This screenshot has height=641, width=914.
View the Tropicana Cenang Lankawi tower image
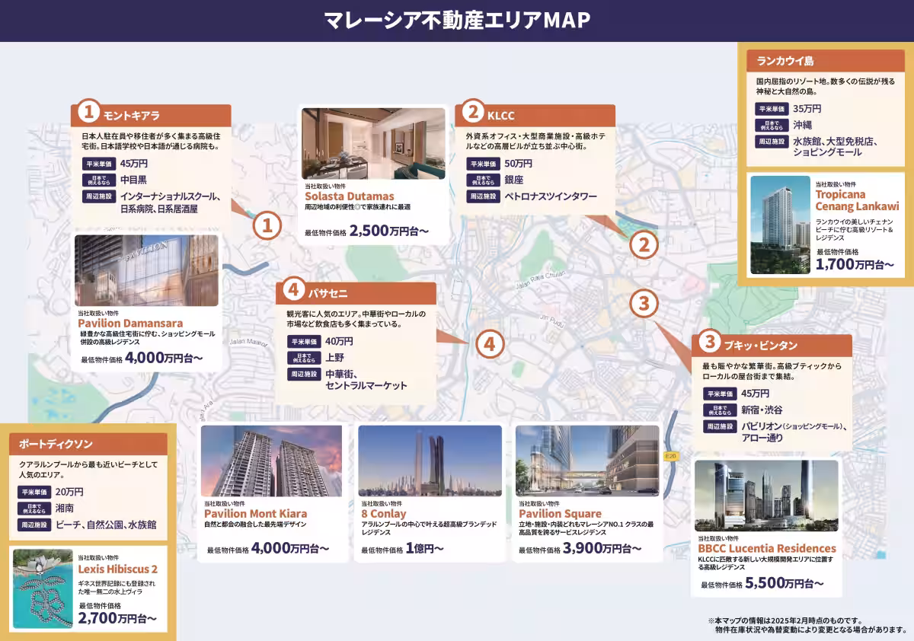click(780, 225)
